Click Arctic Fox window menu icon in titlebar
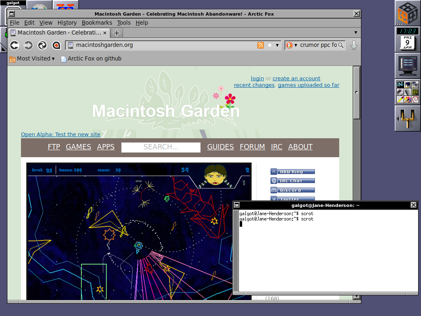The height and width of the screenshot is (316, 421). click(x=12, y=14)
